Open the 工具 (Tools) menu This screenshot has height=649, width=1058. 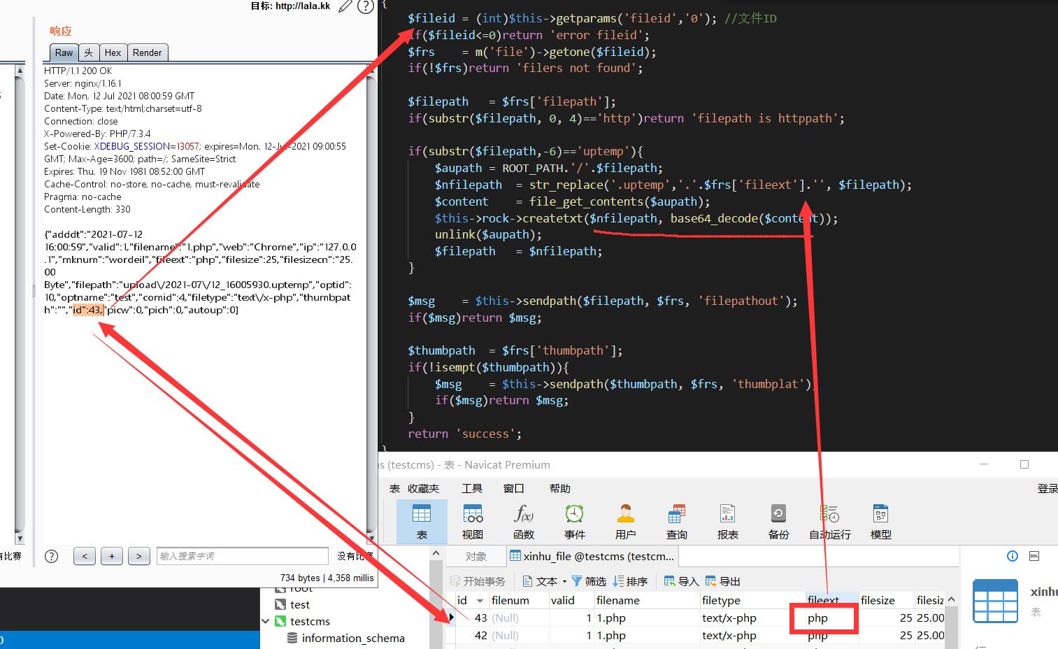(472, 488)
